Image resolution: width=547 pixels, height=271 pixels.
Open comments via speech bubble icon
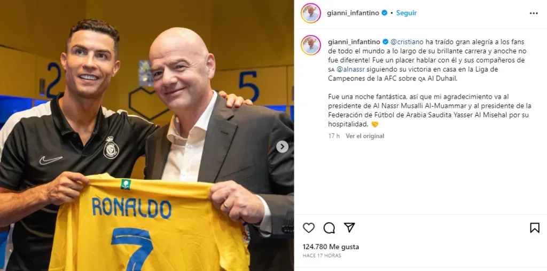click(329, 228)
